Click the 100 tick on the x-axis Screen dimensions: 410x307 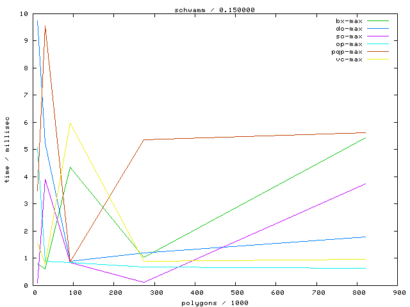(x=74, y=293)
